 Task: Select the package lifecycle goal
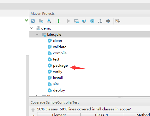click(x=60, y=66)
